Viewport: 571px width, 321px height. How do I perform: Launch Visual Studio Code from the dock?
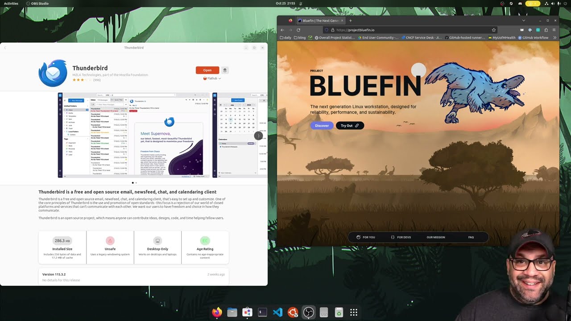(x=277, y=313)
